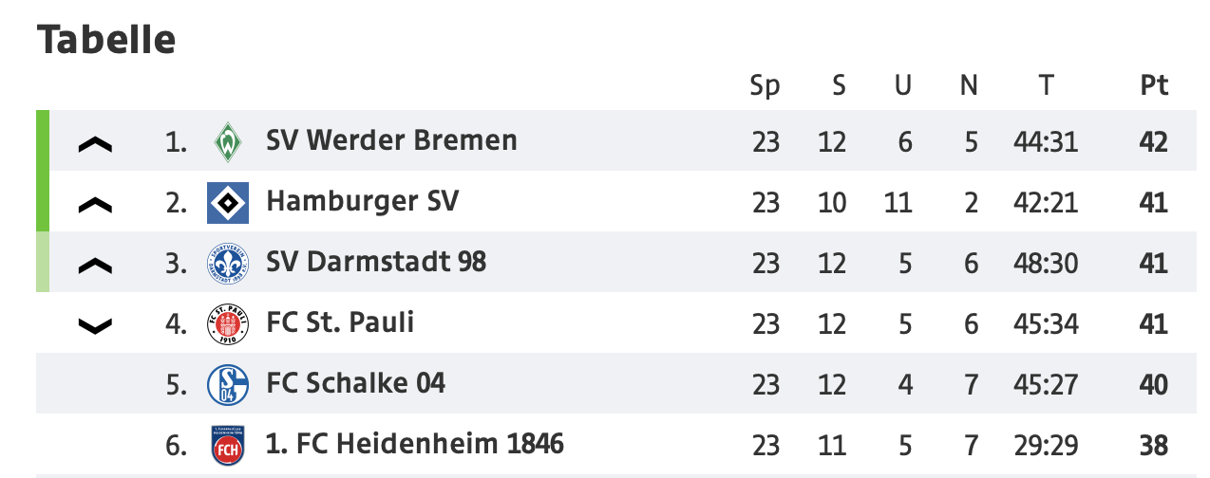Image resolution: width=1210 pixels, height=478 pixels.
Task: Click the Pt points column header
Action: pyautogui.click(x=1154, y=85)
